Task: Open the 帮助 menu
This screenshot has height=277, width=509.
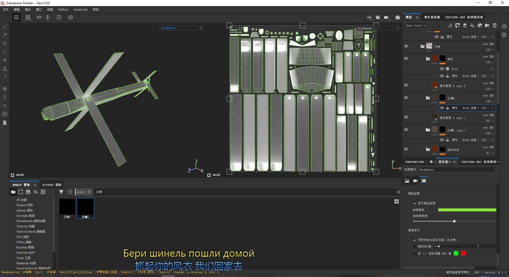Action: click(96, 10)
